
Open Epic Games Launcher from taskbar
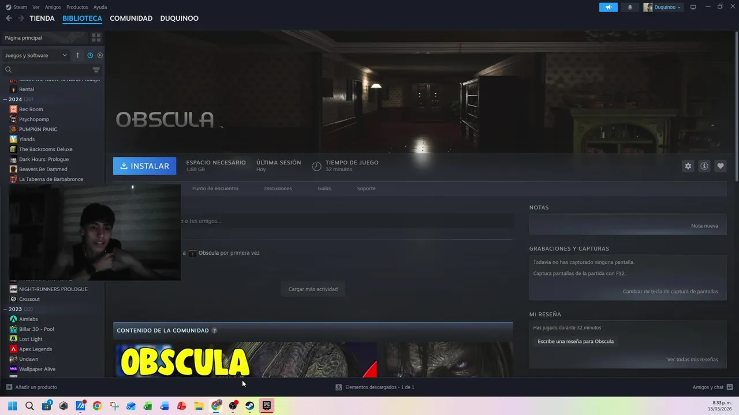[x=266, y=406]
